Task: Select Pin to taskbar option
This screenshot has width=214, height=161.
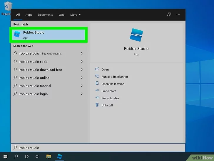Action: pyautogui.click(x=110, y=98)
